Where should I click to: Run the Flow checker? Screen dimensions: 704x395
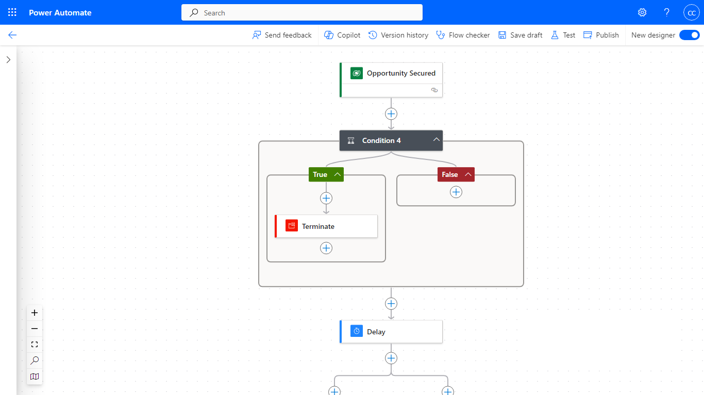(463, 35)
